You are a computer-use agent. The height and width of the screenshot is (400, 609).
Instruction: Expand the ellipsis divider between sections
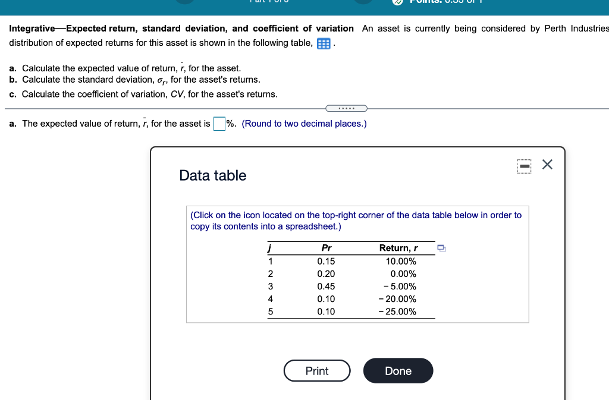pyautogui.click(x=347, y=108)
